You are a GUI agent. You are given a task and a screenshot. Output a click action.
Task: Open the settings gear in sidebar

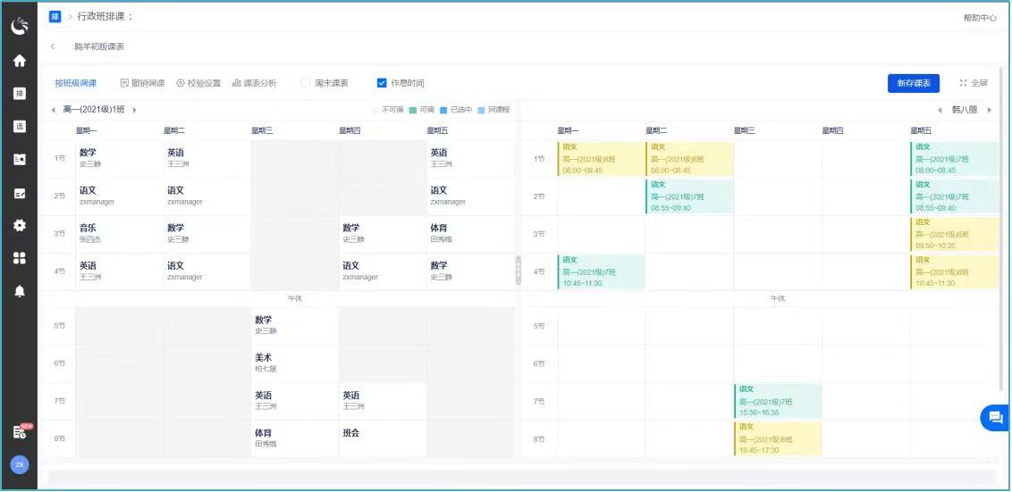click(x=19, y=225)
